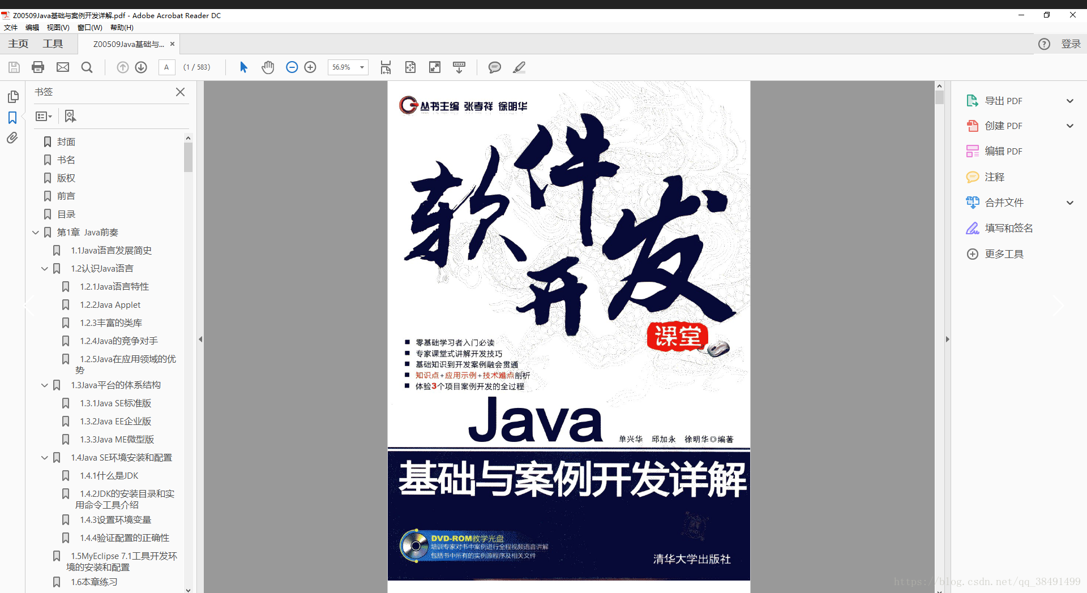Click the document vertical scrollbar thumb
Image resolution: width=1087 pixels, height=593 pixels.
click(x=939, y=97)
